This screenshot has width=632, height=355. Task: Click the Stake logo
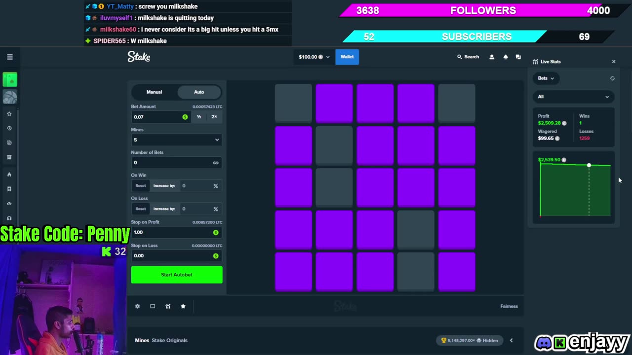click(139, 57)
